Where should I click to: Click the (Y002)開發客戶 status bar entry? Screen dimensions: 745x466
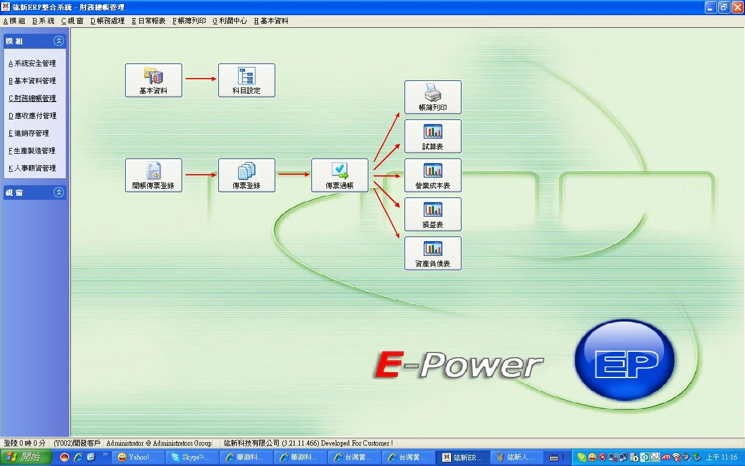pos(77,443)
